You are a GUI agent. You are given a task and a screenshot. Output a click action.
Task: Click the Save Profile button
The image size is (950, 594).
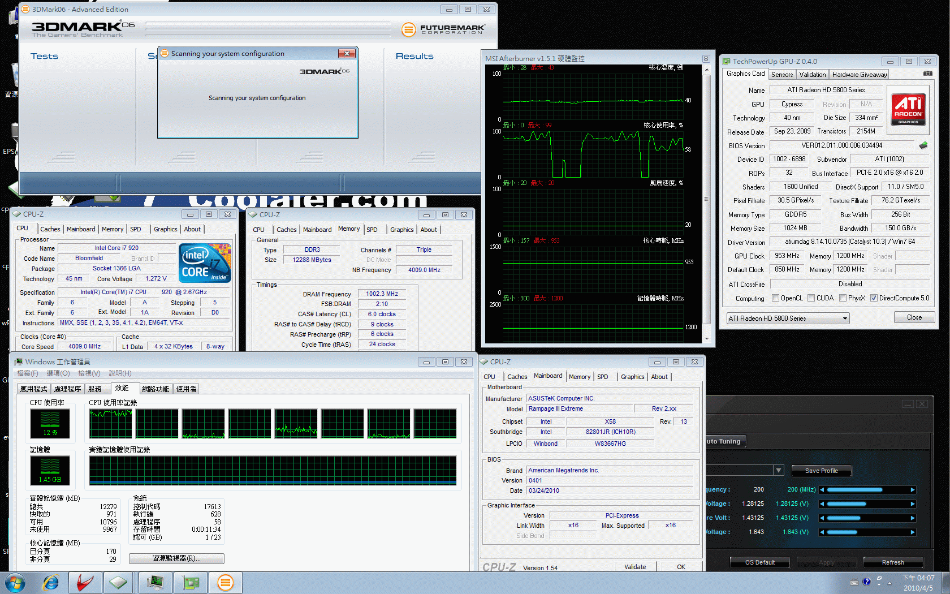(x=821, y=471)
